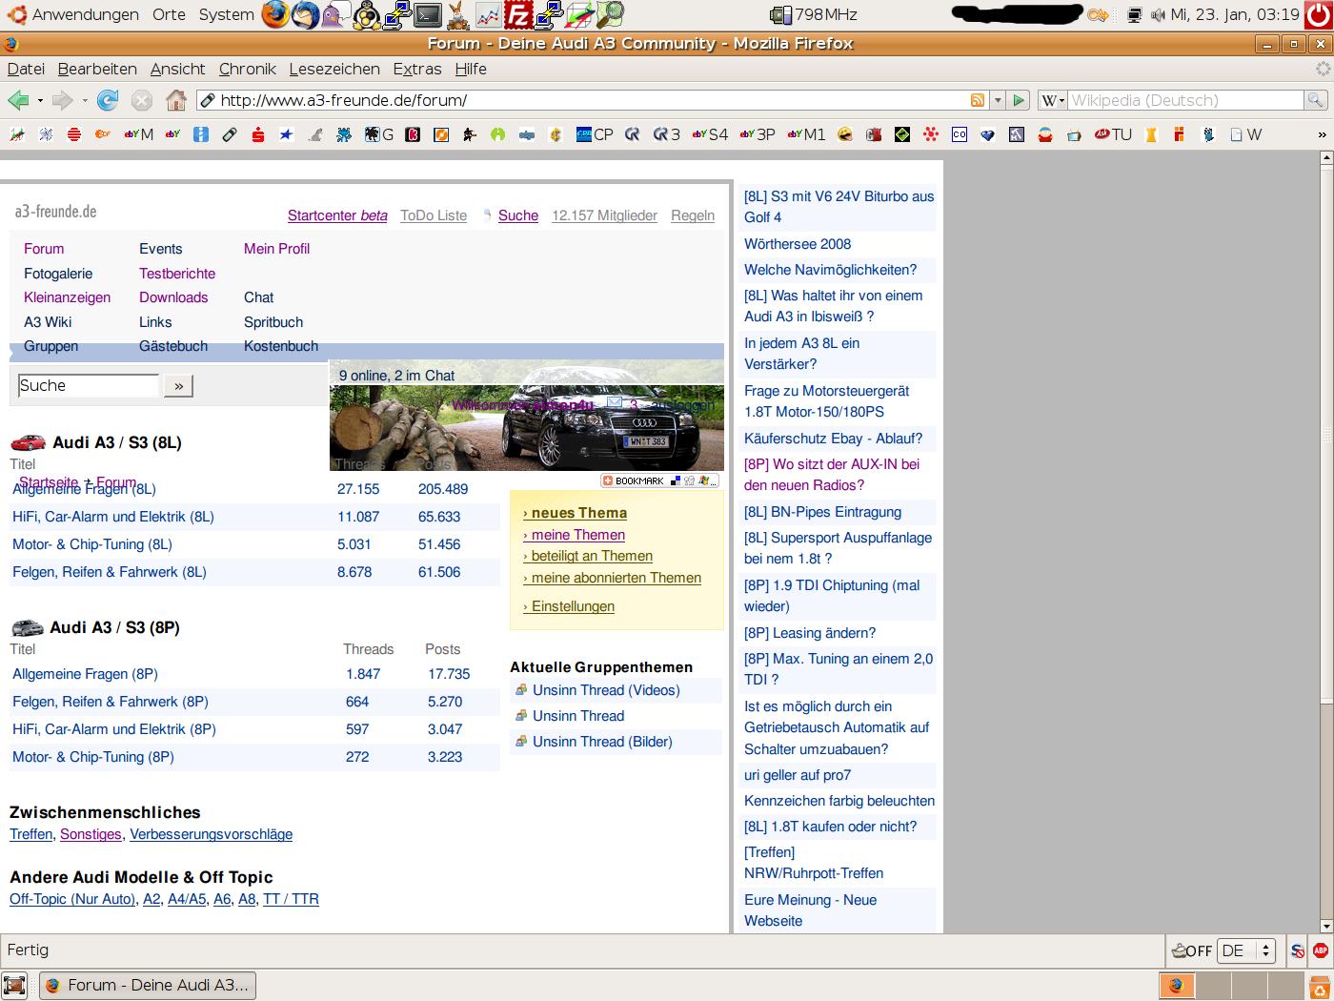The height and width of the screenshot is (1001, 1334).
Task: Open the DE language selector in status bar
Action: pyautogui.click(x=1246, y=950)
